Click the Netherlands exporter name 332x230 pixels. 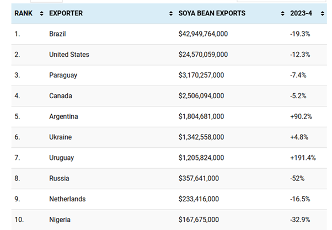click(x=67, y=199)
